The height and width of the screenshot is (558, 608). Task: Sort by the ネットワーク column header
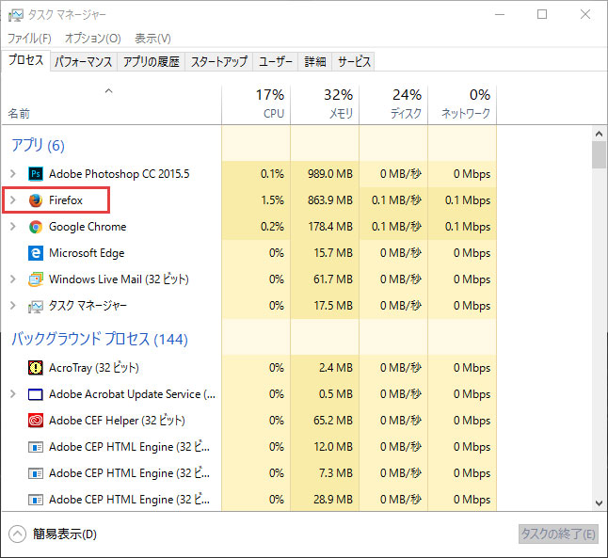(462, 104)
